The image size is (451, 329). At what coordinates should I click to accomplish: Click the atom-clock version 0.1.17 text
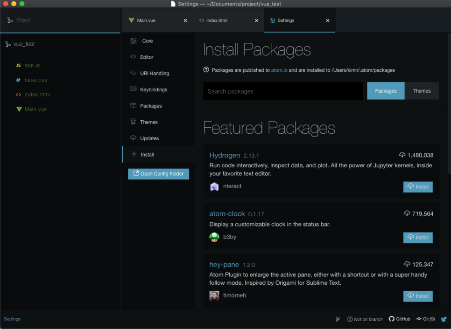[x=256, y=214]
